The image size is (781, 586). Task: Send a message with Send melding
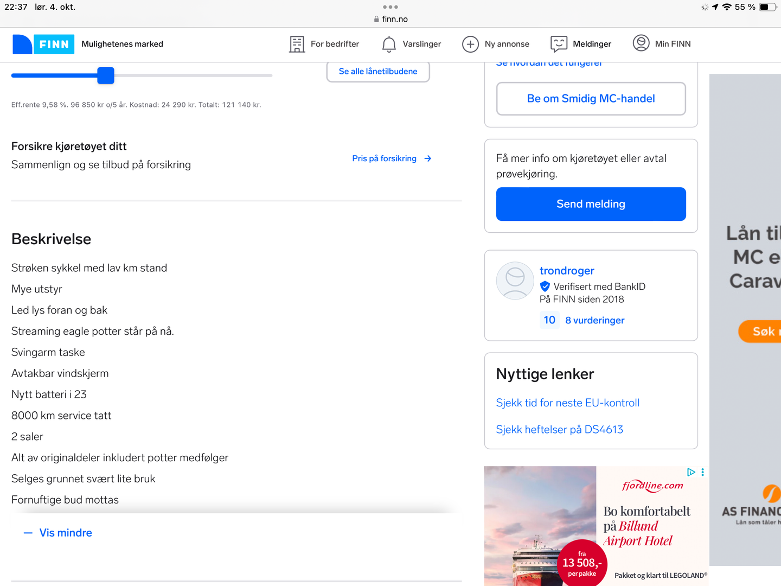point(591,204)
